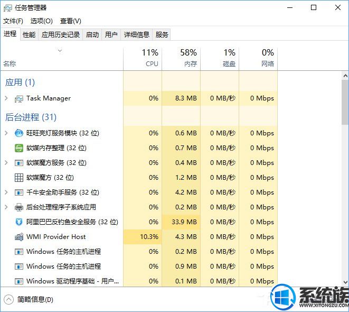Click the 8.3 MB memory value
This screenshot has height=312, width=349.
[x=186, y=98]
